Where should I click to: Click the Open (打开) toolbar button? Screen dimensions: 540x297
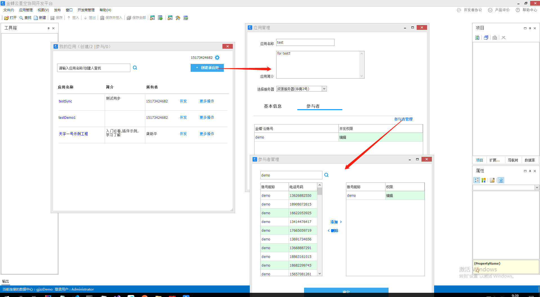[10, 18]
